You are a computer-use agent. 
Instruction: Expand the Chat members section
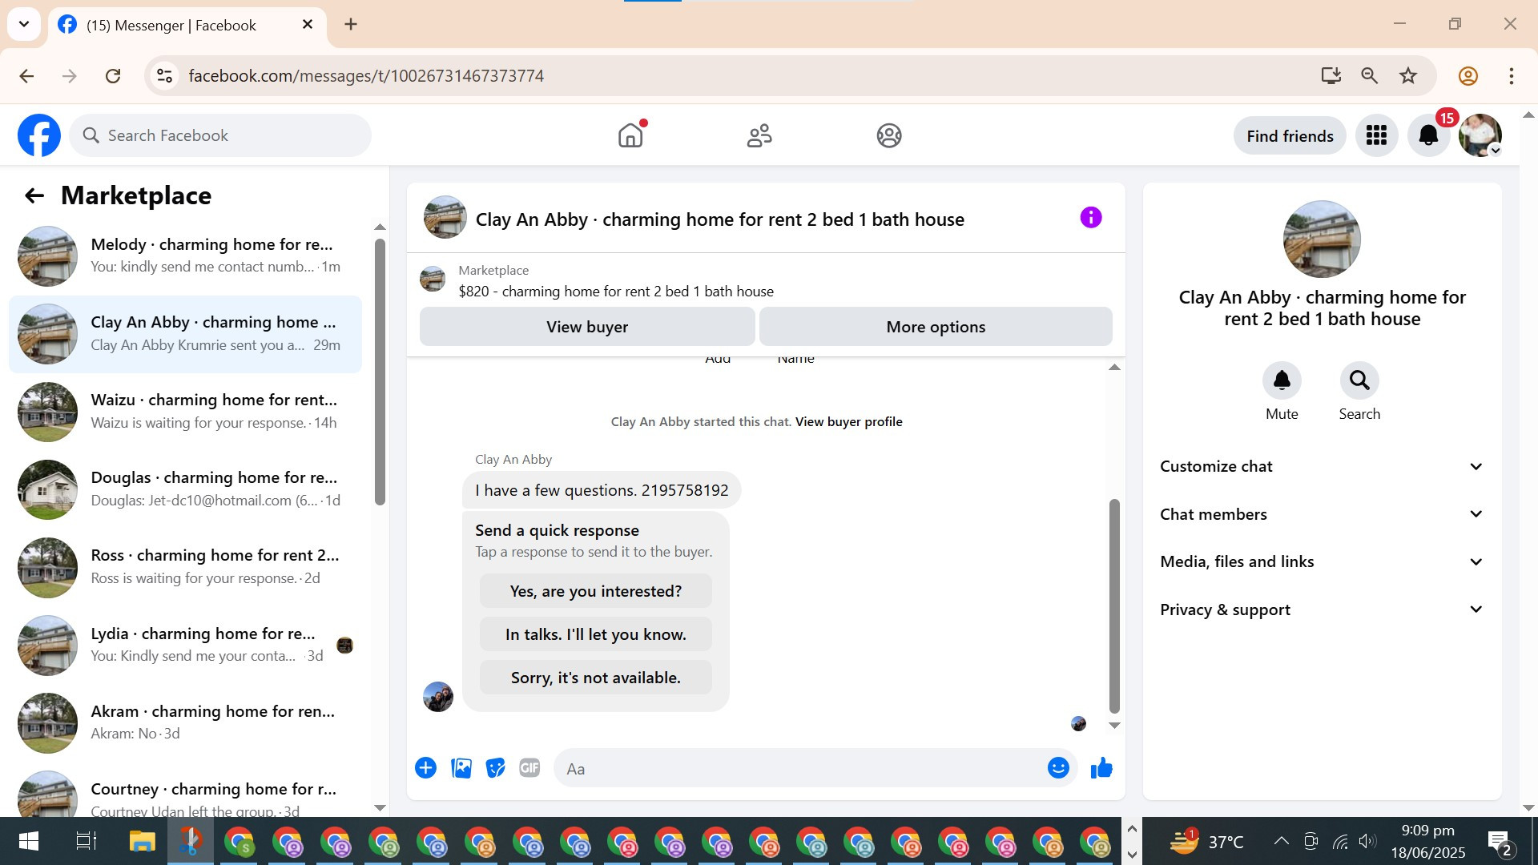coord(1322,514)
